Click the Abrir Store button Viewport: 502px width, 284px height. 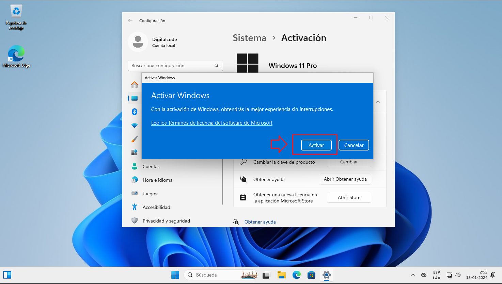pos(349,197)
